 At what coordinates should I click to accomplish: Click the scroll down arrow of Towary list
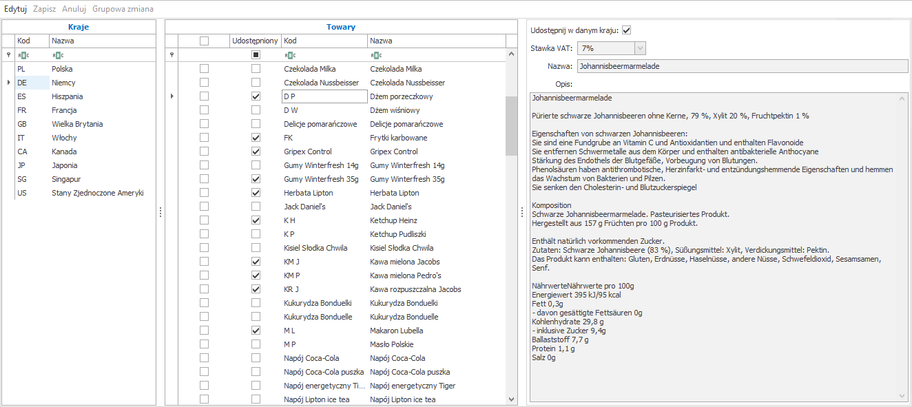click(511, 399)
